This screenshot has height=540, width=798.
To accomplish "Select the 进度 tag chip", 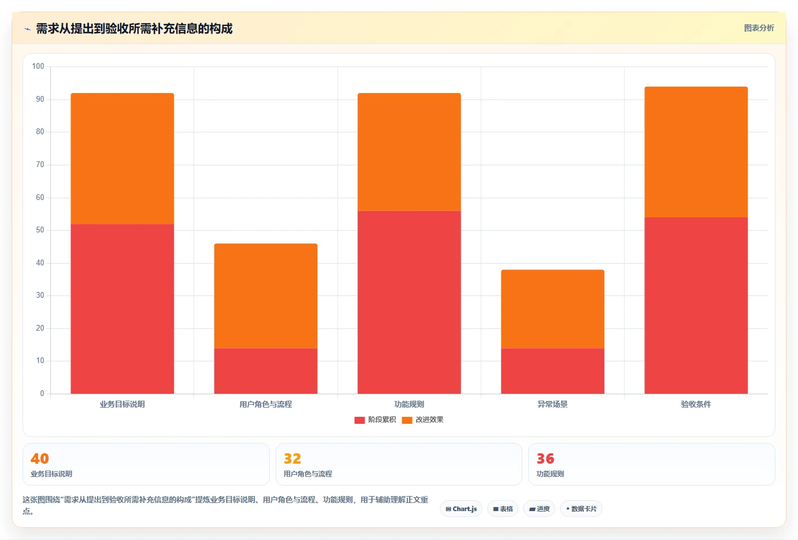I will 539,509.
